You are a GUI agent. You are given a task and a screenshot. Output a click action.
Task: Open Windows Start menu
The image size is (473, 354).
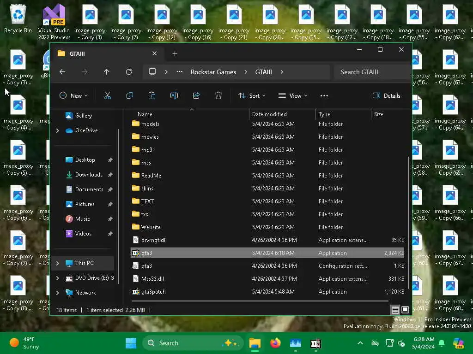(x=131, y=343)
